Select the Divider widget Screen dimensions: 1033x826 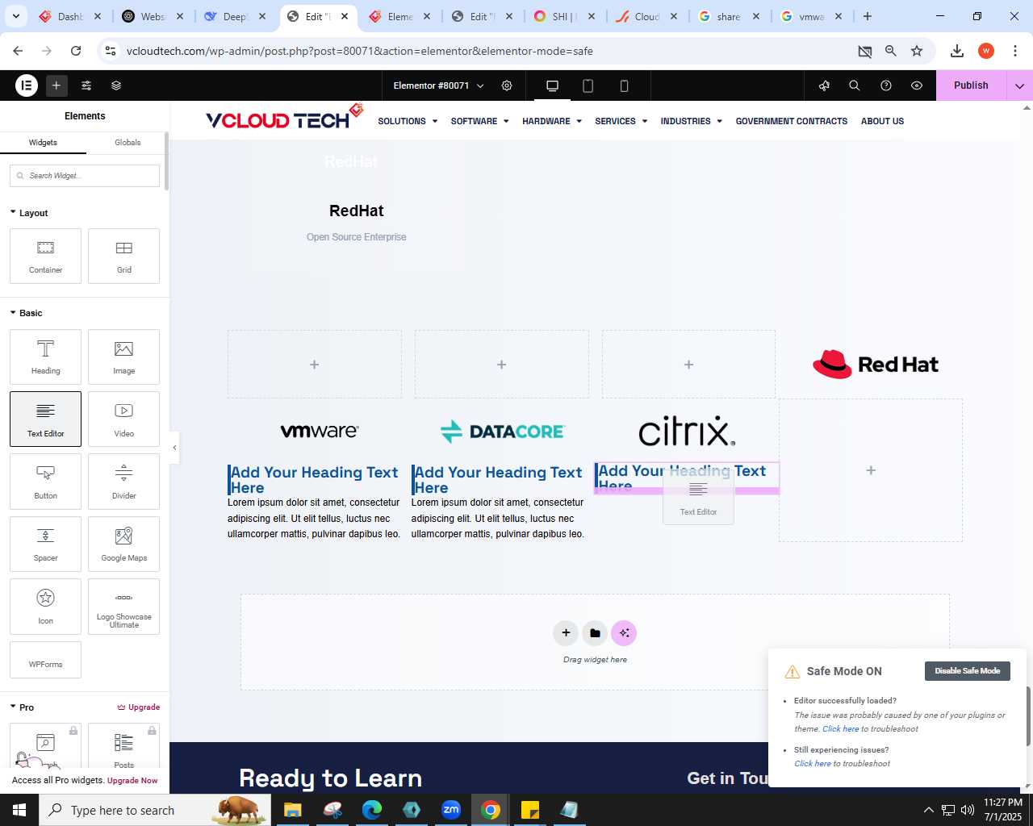point(123,482)
